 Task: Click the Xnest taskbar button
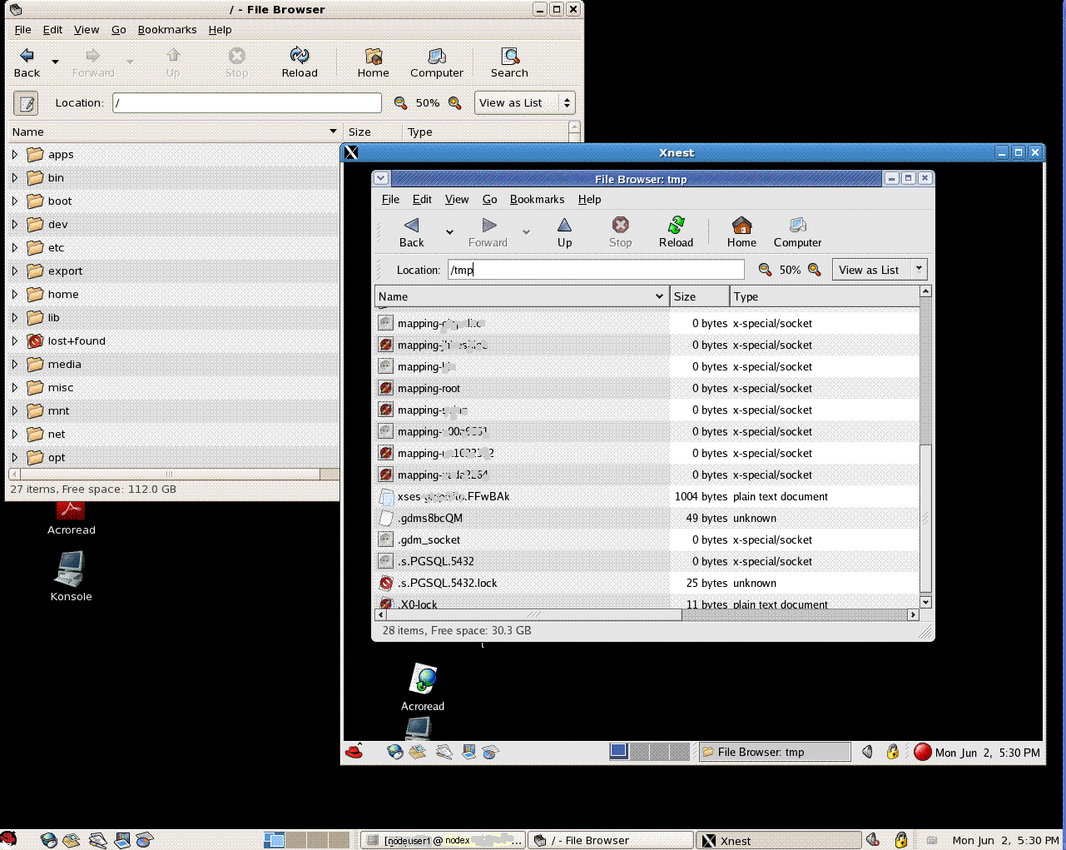777,840
